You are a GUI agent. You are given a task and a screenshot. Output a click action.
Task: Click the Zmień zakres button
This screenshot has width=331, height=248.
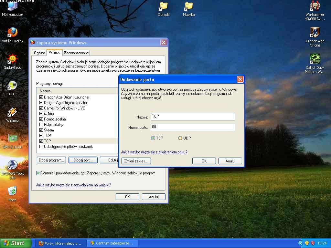(x=136, y=161)
